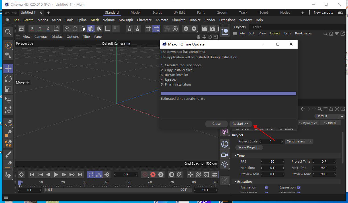
Task: Open snap settings gear icon
Action: pyautogui.click(x=138, y=29)
